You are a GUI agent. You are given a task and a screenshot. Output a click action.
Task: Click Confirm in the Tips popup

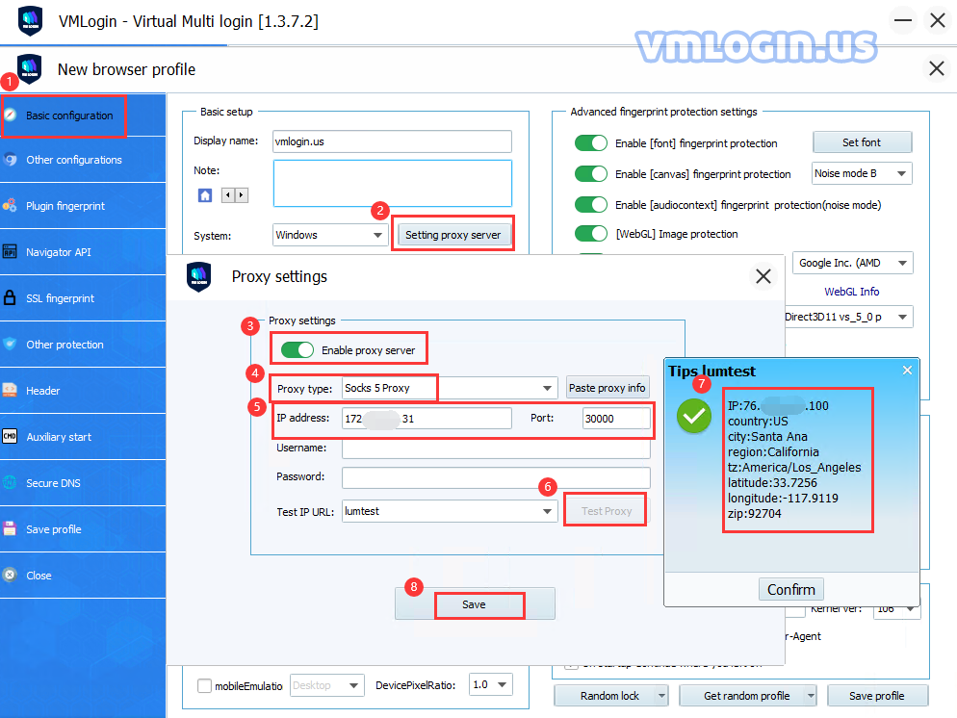pyautogui.click(x=791, y=589)
